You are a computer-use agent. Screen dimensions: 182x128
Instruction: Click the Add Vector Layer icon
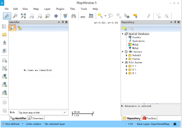5,68
